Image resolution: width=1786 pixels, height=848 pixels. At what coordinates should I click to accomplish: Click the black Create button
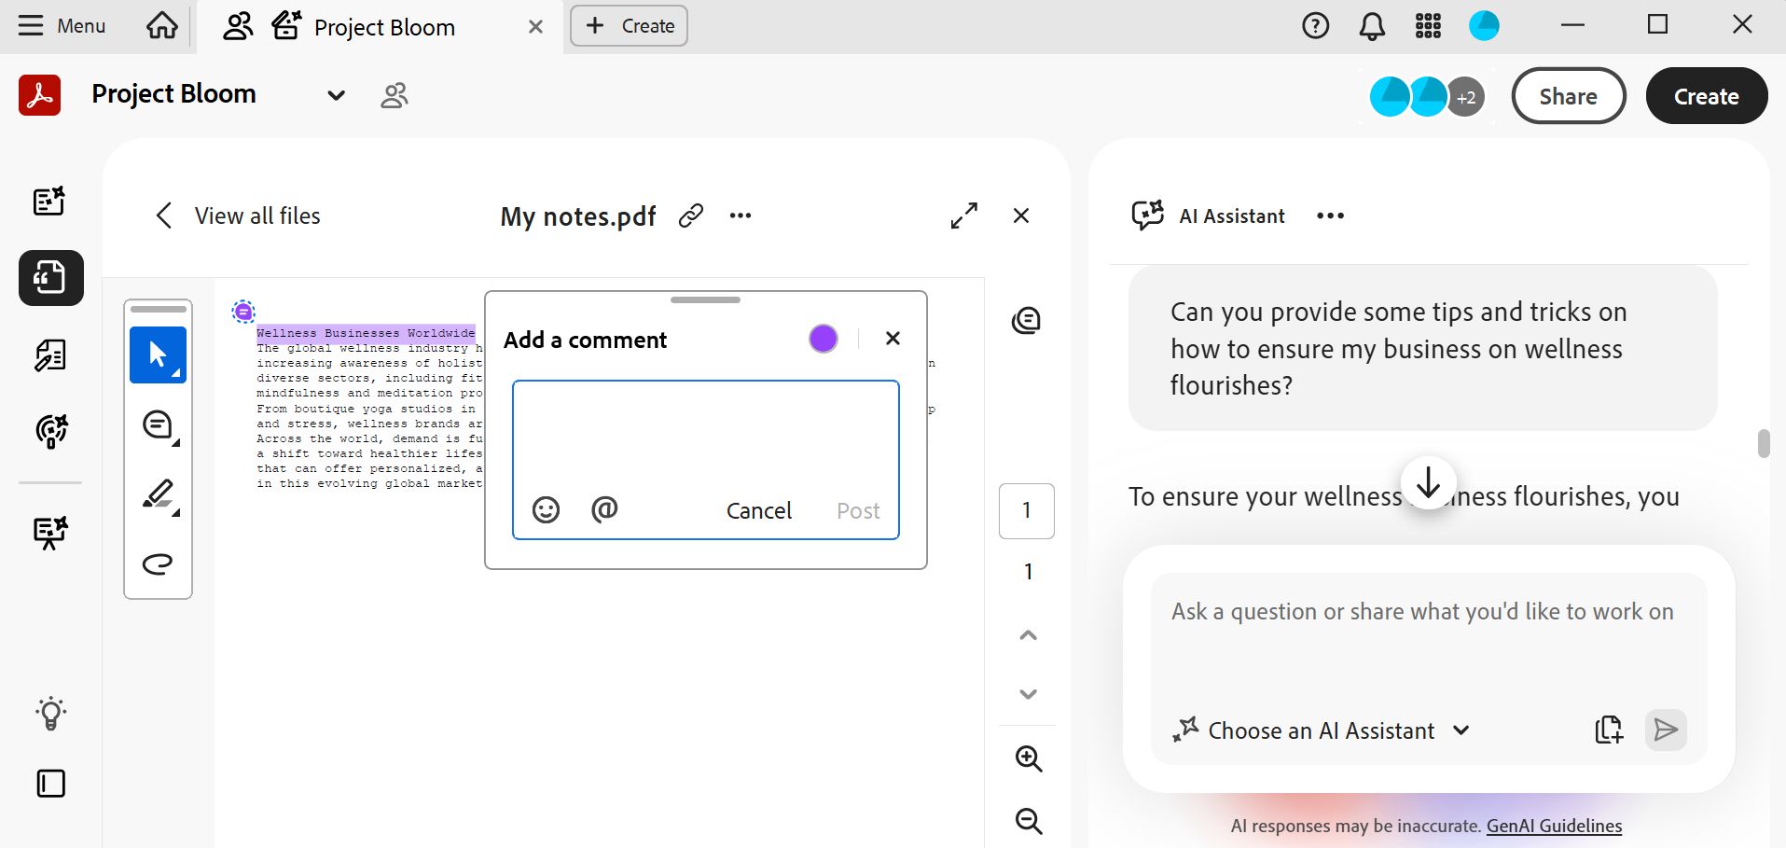tap(1706, 96)
